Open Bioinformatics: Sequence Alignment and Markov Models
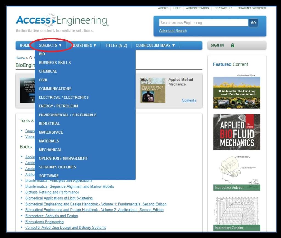Image resolution: width=281 pixels, height=238 pixels. point(69,186)
